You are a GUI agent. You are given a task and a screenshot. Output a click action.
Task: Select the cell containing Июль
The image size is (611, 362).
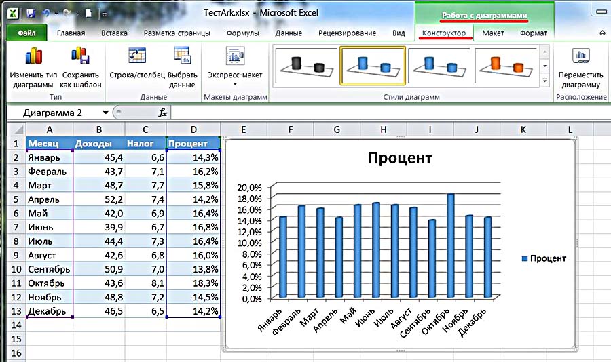click(x=49, y=241)
